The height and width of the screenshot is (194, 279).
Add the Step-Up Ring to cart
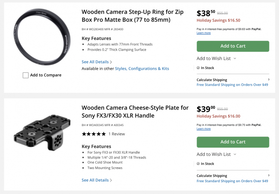(x=233, y=46)
